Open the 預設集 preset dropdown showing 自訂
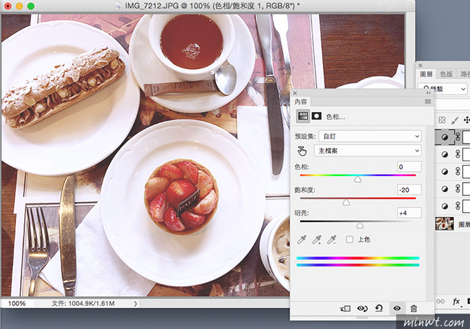Image resolution: width=470 pixels, height=329 pixels. point(370,136)
